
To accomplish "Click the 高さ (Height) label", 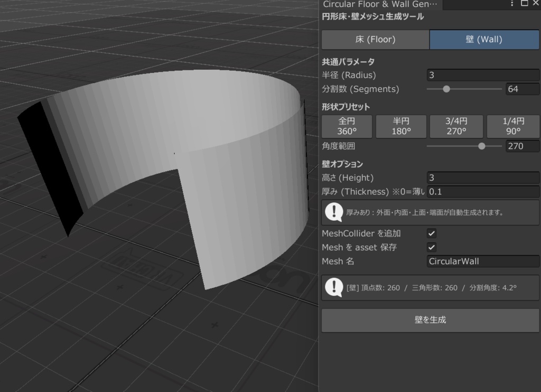I will coord(348,178).
